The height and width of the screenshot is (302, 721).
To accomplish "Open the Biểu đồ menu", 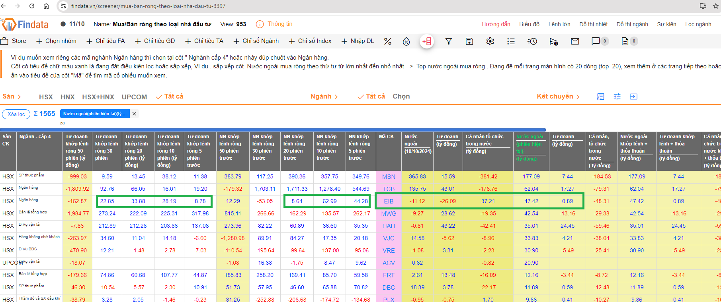I will pos(529,24).
